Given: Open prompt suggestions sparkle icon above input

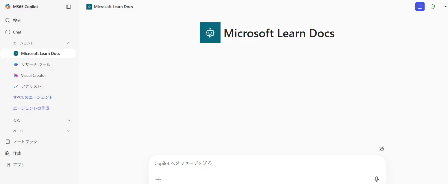Looking at the screenshot, I should (x=381, y=148).
